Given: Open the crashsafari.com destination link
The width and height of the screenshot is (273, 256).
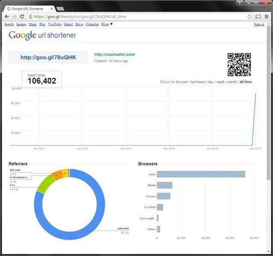Looking at the screenshot, I should 115,54.
